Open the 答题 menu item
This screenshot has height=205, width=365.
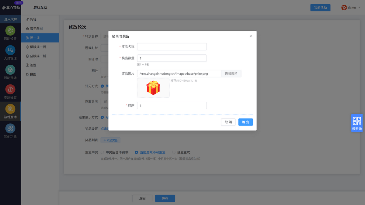40,65
